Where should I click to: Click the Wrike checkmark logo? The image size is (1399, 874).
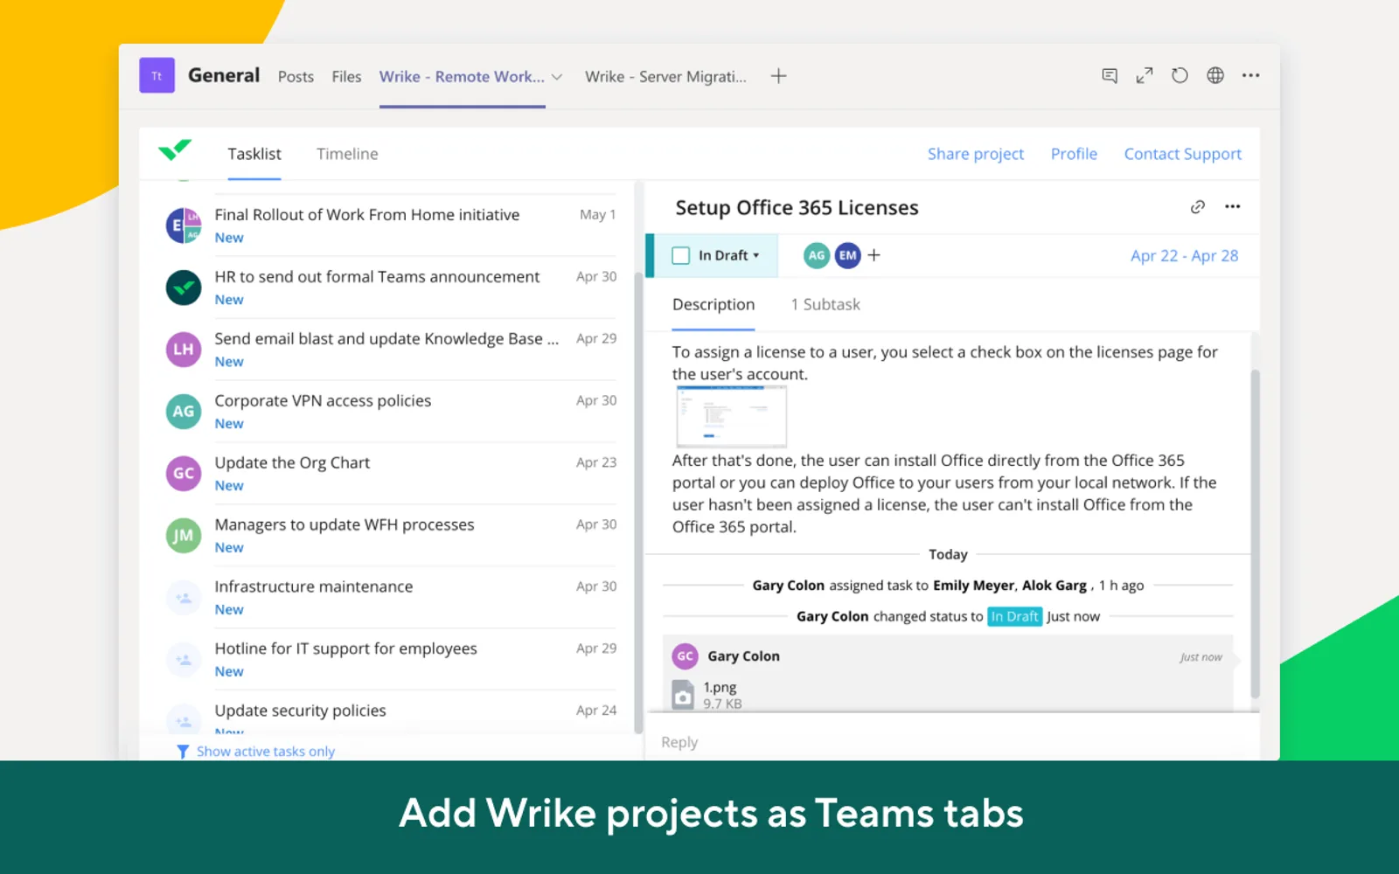pos(175,150)
